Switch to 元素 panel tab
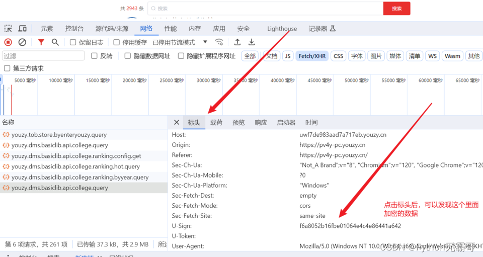Screen dimensions: 483x257 tap(47, 29)
